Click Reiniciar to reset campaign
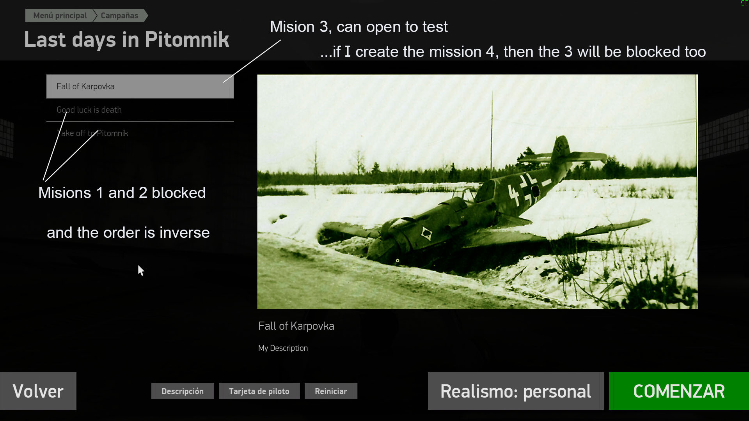749x421 pixels. click(331, 391)
